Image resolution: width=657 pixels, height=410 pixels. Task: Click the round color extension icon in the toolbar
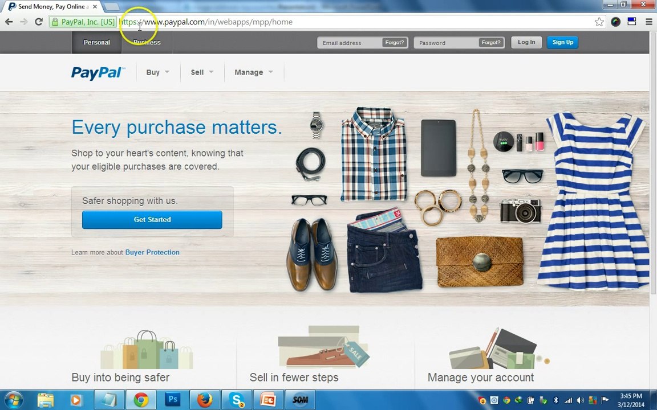point(615,22)
